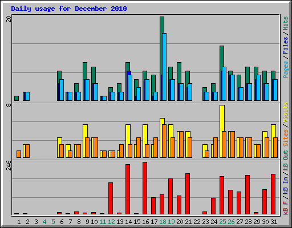The image size is (292, 228).
Task: Click the orange Sites bar for day 18
Action: [164, 141]
